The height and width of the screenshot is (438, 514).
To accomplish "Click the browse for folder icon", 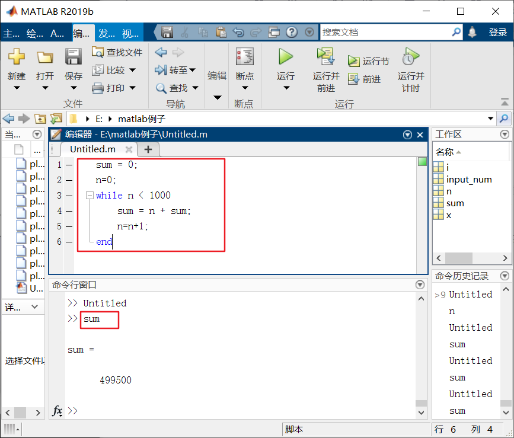I will click(x=56, y=119).
